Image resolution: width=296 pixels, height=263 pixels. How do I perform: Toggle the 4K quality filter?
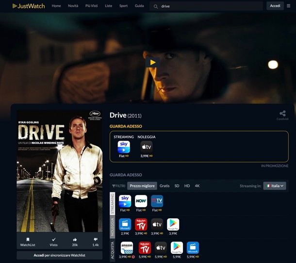[197, 186]
